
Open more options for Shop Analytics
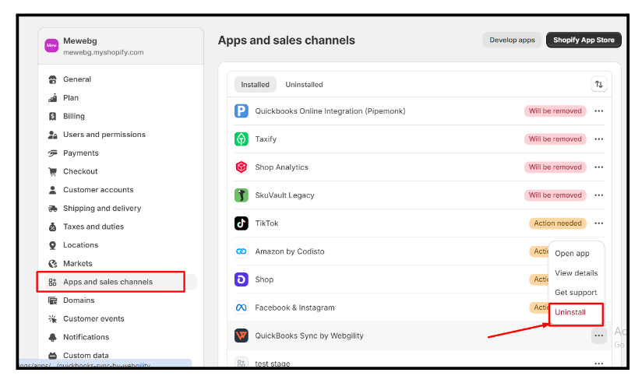point(598,167)
